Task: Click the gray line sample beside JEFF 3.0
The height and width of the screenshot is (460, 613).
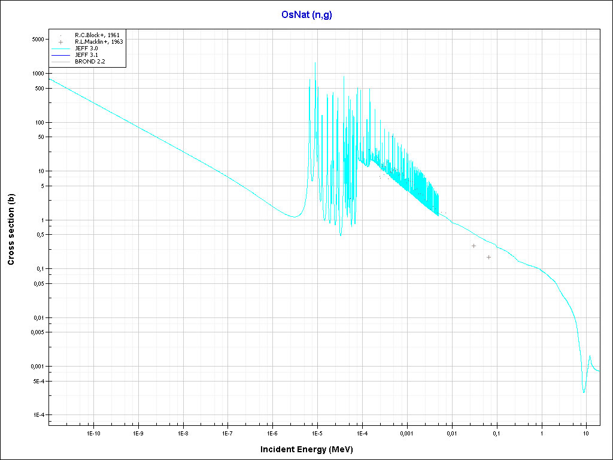Action: point(60,49)
